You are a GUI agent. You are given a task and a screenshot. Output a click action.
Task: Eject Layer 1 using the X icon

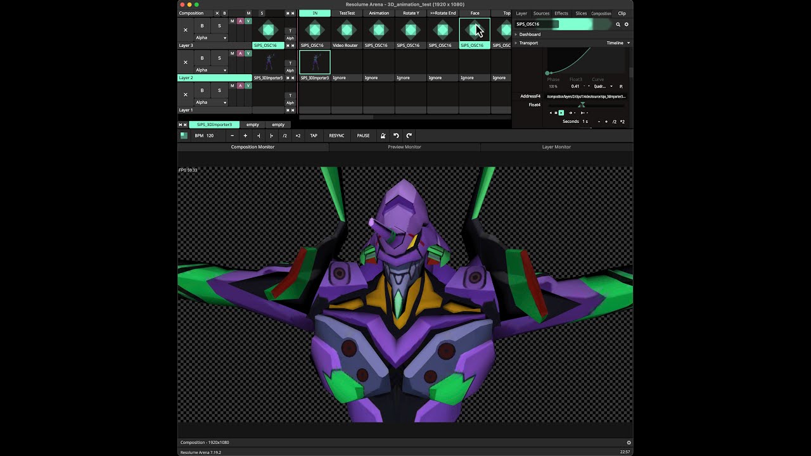pyautogui.click(x=185, y=94)
